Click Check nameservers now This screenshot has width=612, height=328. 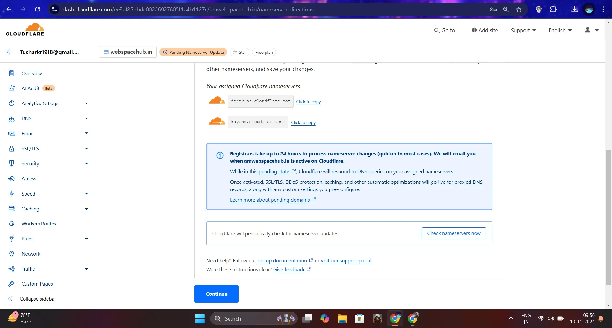click(454, 233)
